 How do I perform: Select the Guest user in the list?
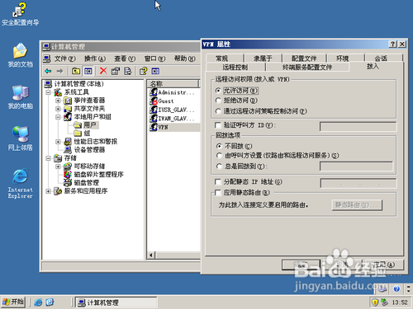[166, 101]
